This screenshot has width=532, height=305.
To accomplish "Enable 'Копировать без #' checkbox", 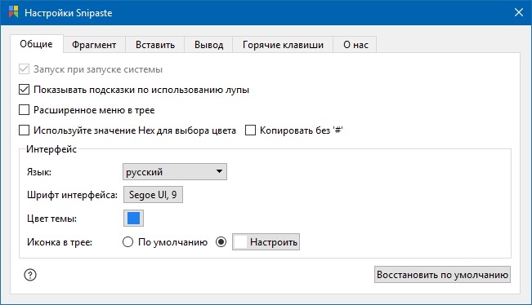I will [x=250, y=130].
